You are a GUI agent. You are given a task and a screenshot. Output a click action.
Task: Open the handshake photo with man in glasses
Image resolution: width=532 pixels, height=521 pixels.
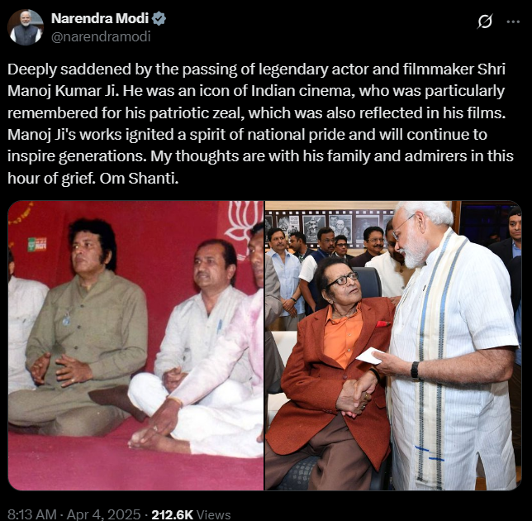click(393, 346)
